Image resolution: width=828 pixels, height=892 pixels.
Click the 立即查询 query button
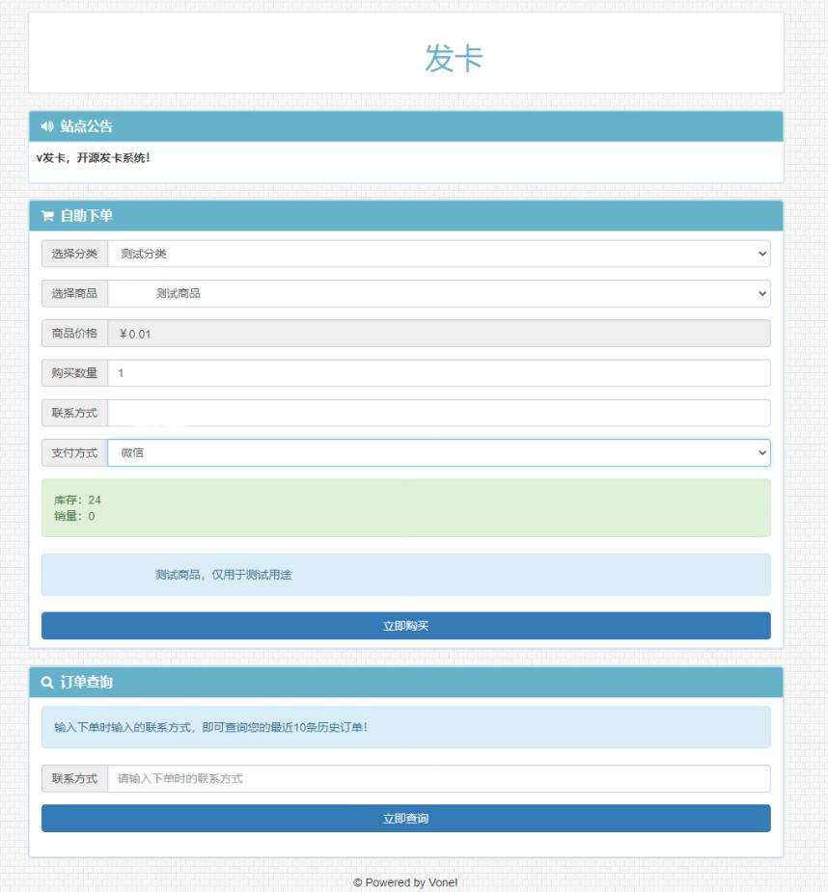point(404,816)
